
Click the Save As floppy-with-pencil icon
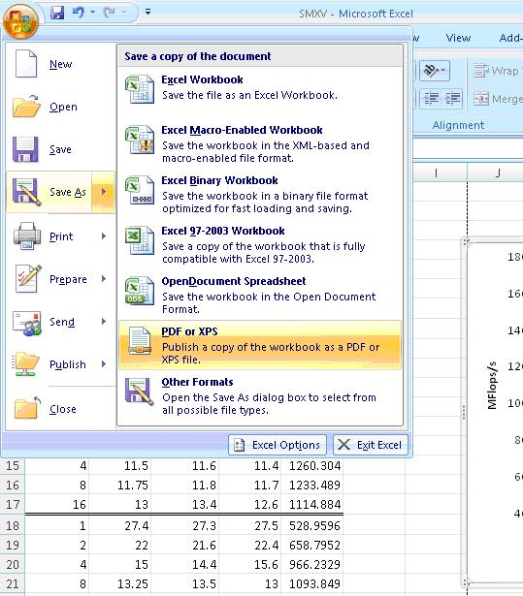pos(26,192)
